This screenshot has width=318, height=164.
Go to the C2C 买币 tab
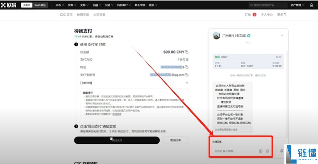tap(66, 15)
